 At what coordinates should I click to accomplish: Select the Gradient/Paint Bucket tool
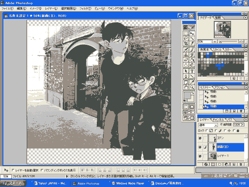coord(192,60)
